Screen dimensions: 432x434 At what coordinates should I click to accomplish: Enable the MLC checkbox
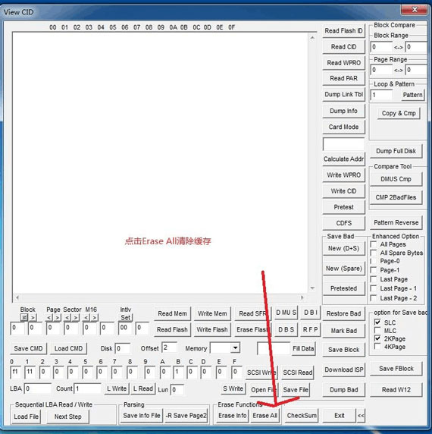point(377,330)
